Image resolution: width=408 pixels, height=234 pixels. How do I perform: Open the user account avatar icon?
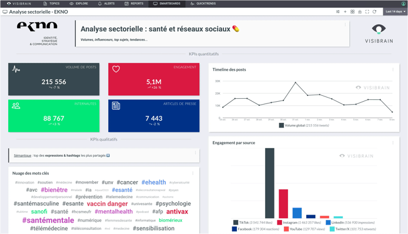[x=403, y=4]
